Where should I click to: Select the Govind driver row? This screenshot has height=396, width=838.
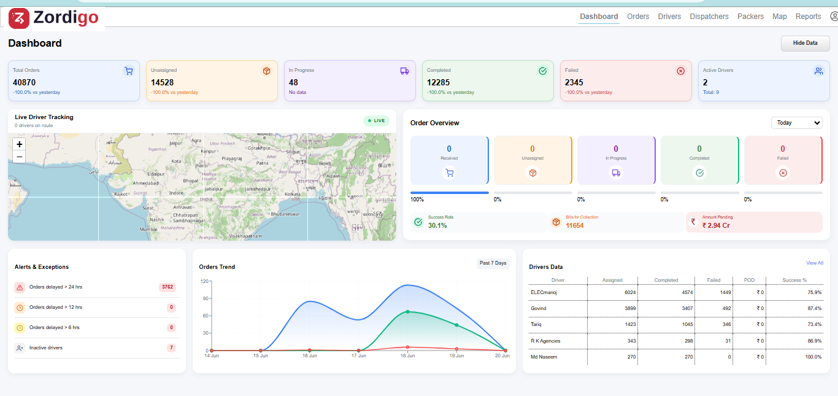click(675, 309)
